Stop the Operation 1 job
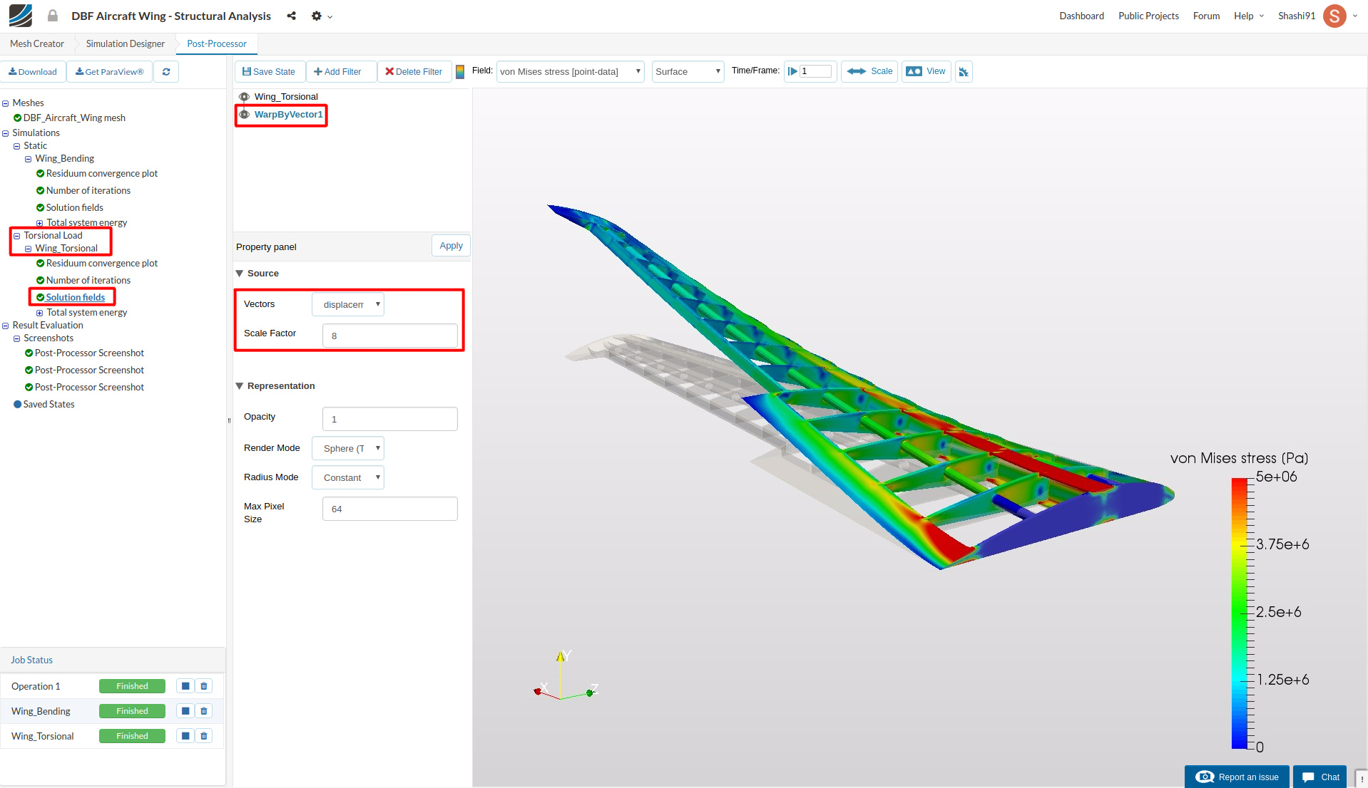This screenshot has width=1368, height=788. coord(185,686)
